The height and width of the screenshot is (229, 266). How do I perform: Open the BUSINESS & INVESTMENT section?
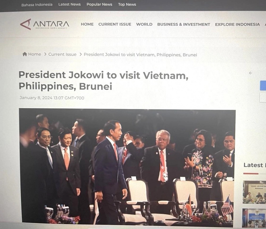pyautogui.click(x=184, y=24)
